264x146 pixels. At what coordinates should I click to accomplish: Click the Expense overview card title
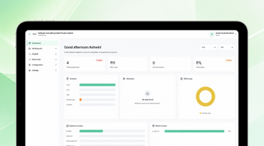click(76, 126)
